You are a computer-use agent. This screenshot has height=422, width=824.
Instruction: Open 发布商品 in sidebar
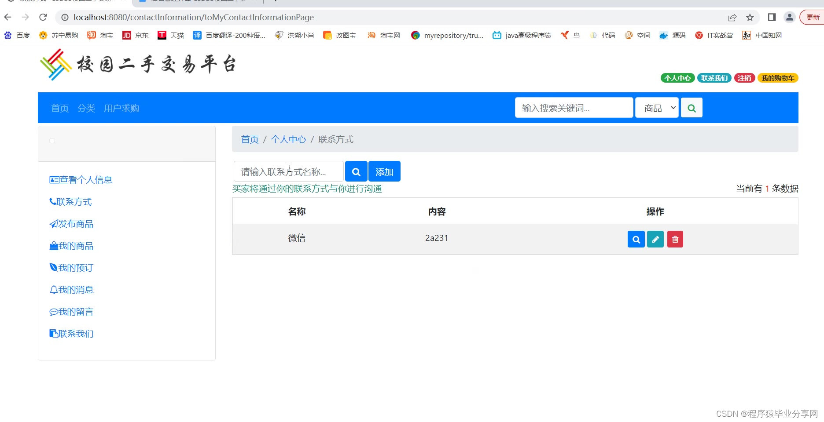(x=71, y=224)
